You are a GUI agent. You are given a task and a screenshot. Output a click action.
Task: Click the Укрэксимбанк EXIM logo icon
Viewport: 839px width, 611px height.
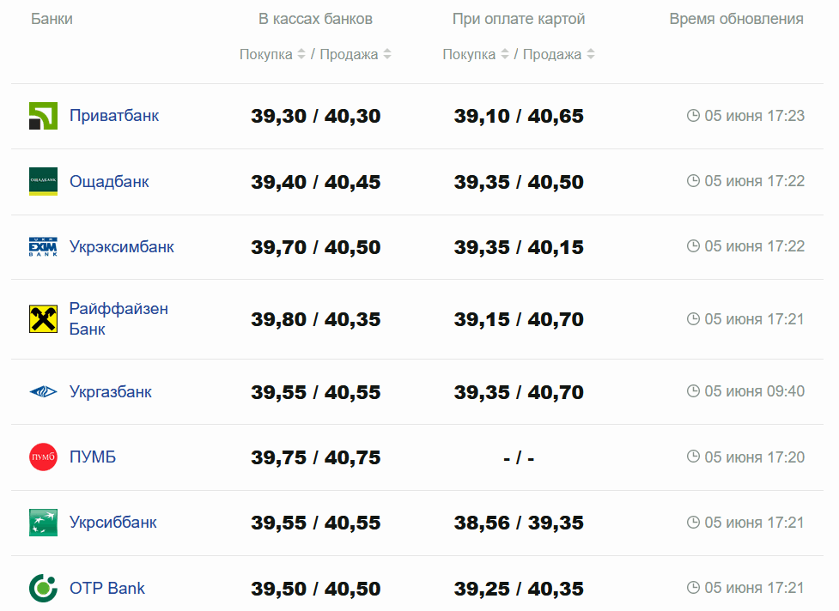(43, 247)
